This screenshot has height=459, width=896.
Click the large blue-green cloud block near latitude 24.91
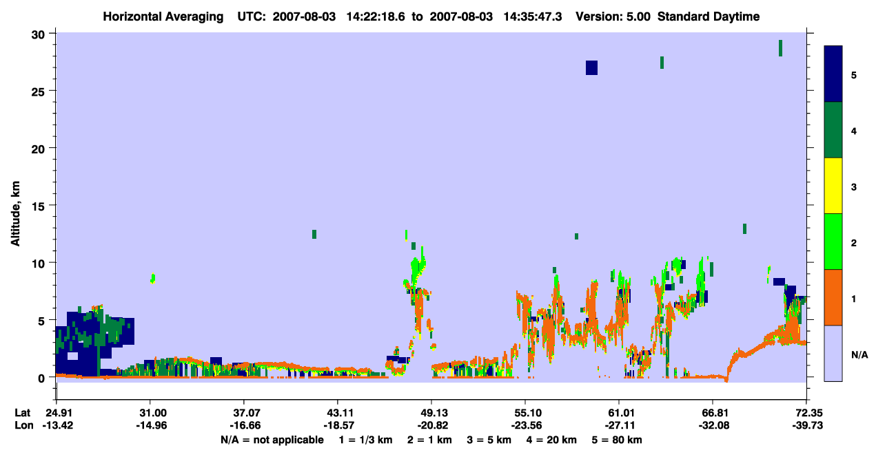[94, 341]
